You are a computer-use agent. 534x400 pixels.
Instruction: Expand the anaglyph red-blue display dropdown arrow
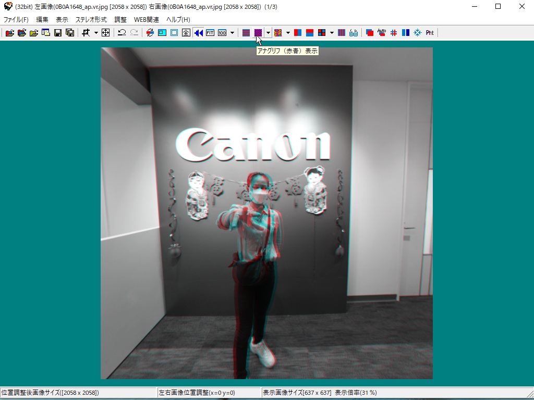pos(268,33)
